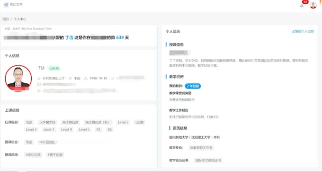Click the 编辑个人信息 edit link

303,31
